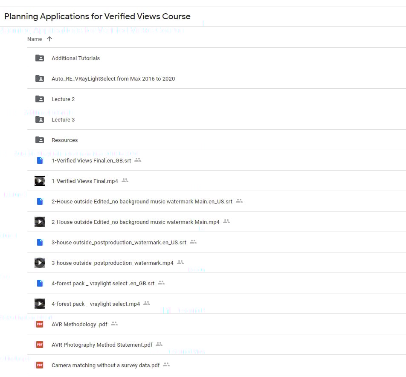Click the 1-Verified Views Final.mp4 video thumbnail
The height and width of the screenshot is (377, 406).
pyautogui.click(x=40, y=181)
